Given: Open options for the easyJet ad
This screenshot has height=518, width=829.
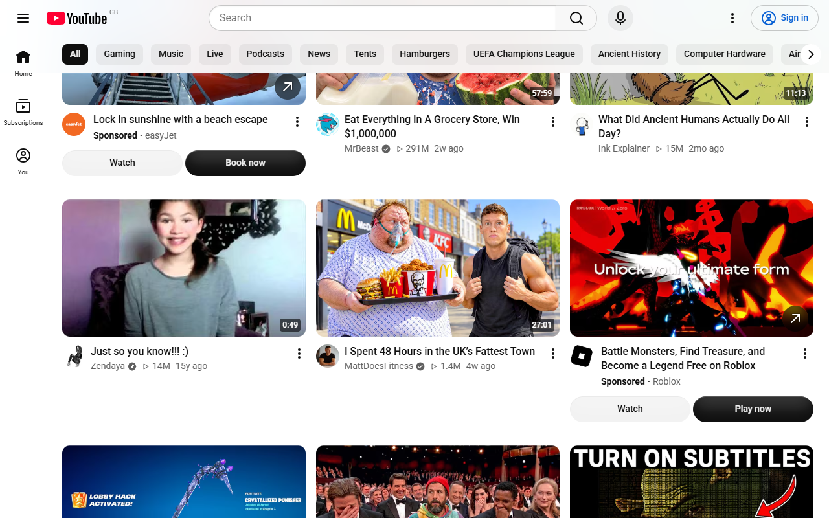Looking at the screenshot, I should pos(297,122).
